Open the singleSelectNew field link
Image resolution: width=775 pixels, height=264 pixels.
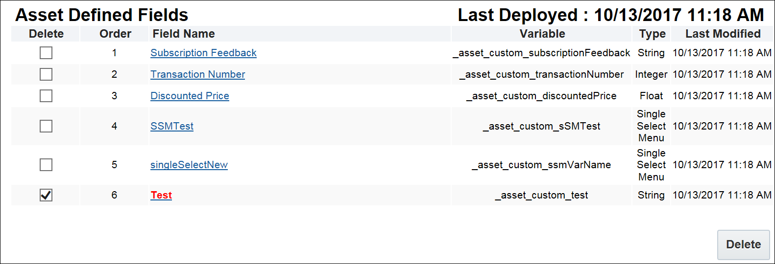[x=189, y=165]
